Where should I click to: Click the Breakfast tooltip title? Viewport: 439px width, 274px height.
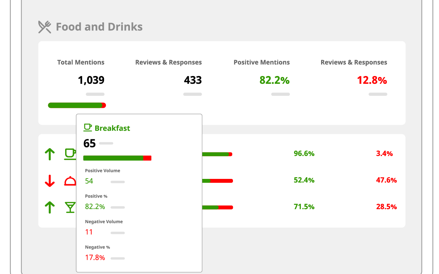tap(112, 128)
